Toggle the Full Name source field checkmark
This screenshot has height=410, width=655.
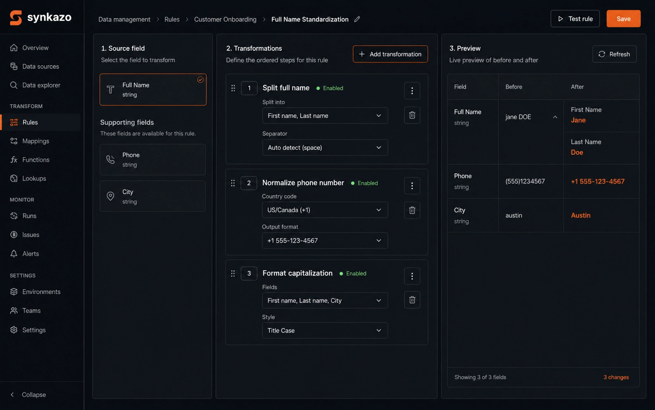coord(200,80)
